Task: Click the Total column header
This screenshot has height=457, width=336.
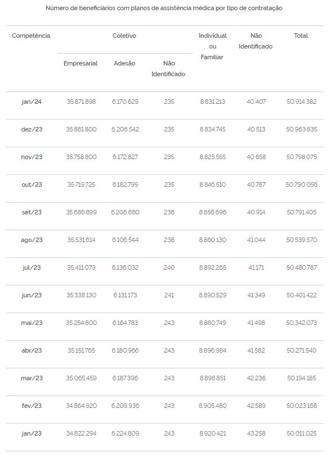Action: pyautogui.click(x=301, y=36)
